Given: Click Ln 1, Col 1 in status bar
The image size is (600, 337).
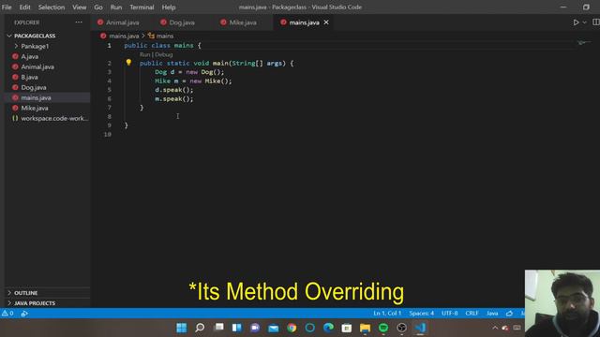Looking at the screenshot, I should click(x=387, y=314).
